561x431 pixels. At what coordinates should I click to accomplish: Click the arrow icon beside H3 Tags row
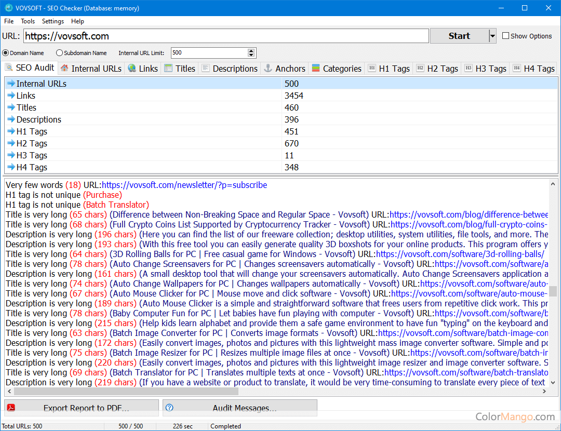click(11, 155)
